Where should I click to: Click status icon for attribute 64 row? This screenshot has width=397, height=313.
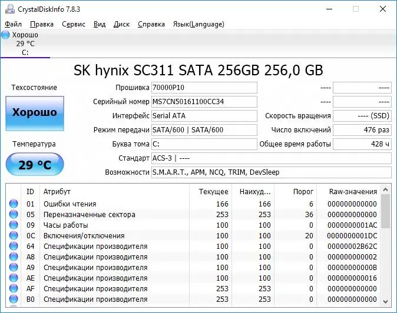pos(14,246)
